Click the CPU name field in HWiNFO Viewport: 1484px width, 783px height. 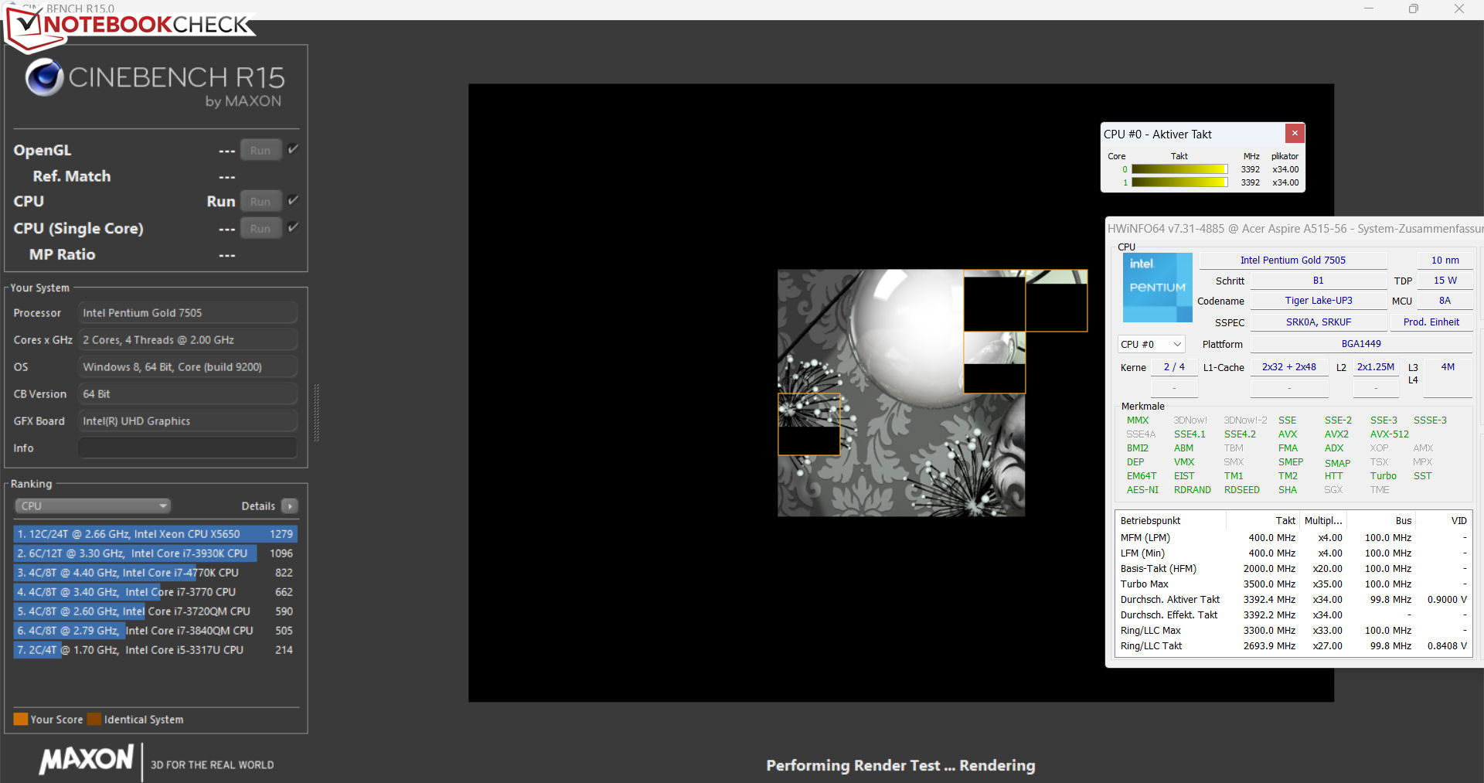click(x=1293, y=260)
